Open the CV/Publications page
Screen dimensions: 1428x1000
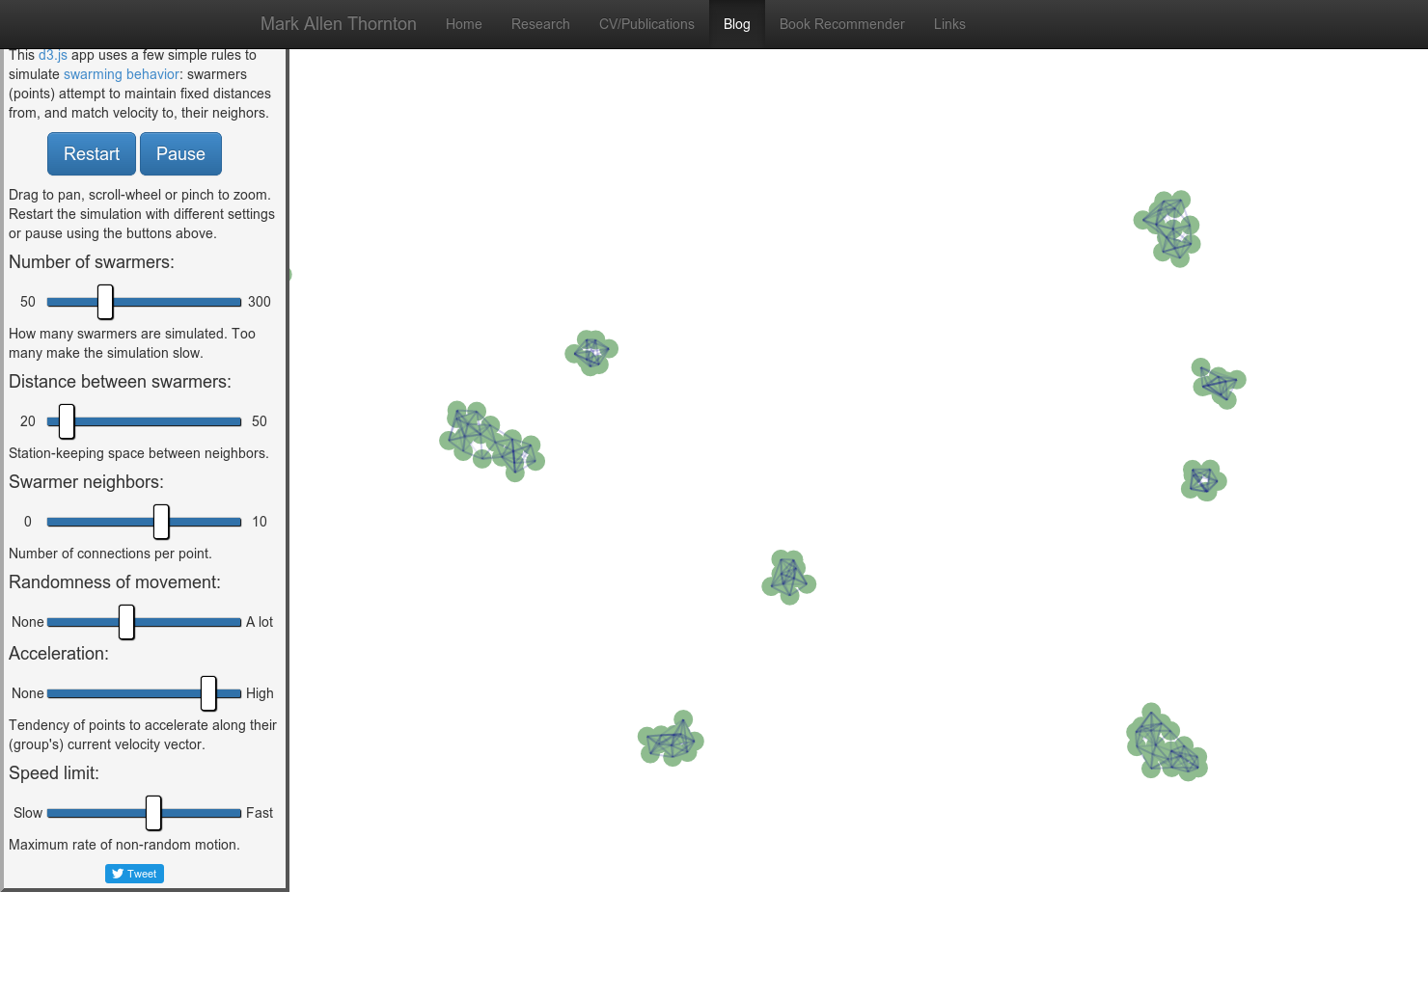pos(646,24)
